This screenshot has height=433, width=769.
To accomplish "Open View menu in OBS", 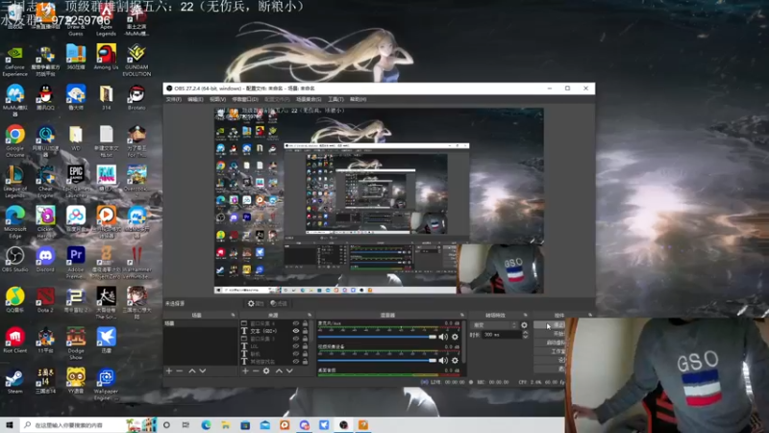I will coord(217,100).
